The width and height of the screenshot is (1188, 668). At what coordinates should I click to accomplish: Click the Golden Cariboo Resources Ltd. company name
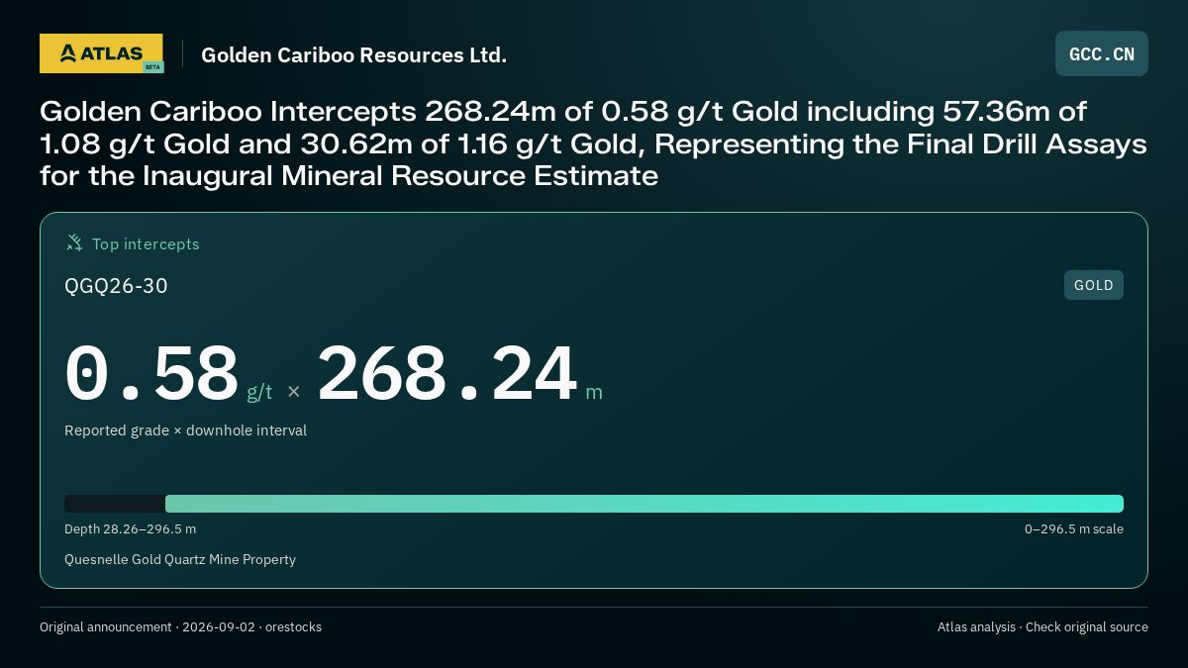[x=353, y=54]
